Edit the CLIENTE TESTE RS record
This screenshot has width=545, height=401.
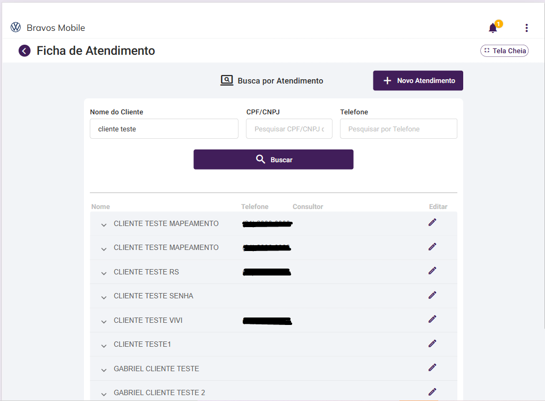coord(432,271)
